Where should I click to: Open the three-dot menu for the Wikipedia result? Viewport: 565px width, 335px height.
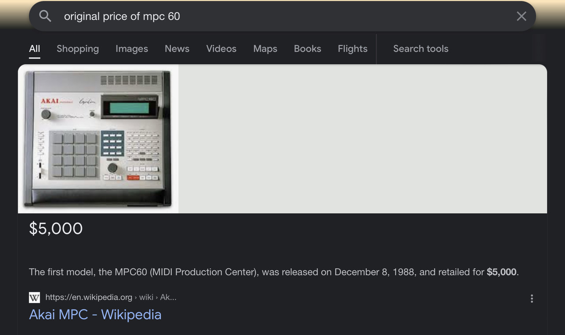click(532, 298)
